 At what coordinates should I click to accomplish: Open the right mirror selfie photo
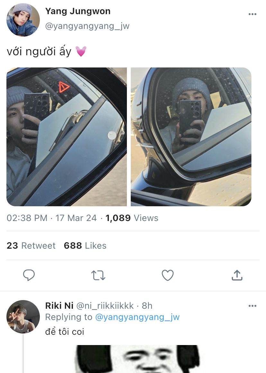point(191,137)
